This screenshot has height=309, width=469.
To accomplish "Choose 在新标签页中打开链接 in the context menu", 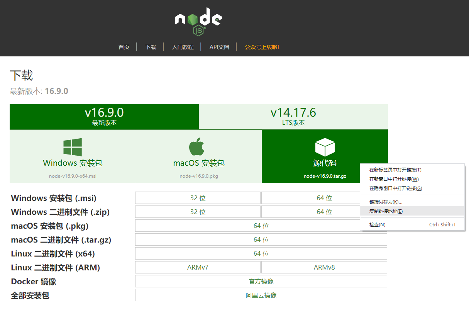I will 412,170.
